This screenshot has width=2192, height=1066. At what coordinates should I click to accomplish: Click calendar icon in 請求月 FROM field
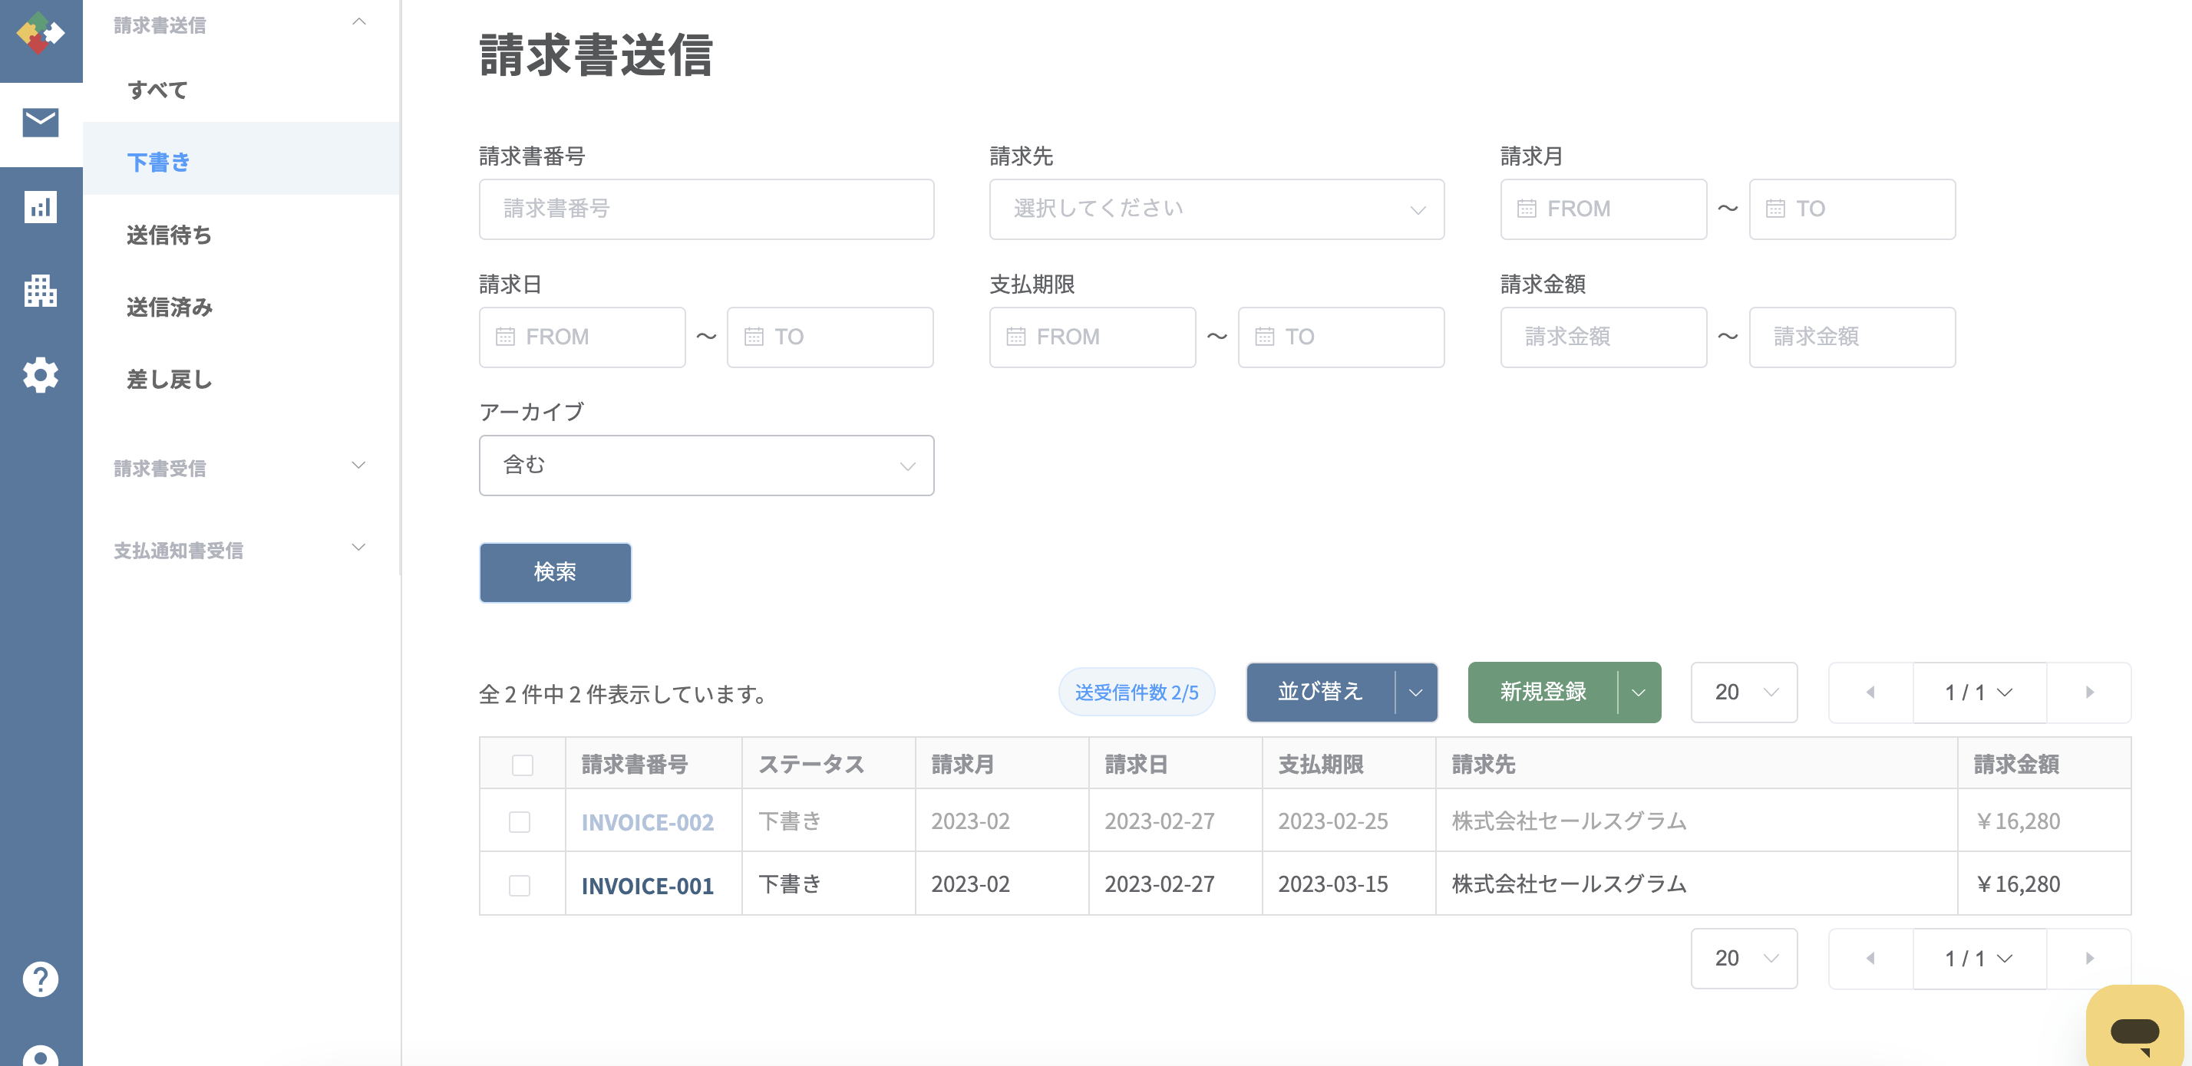pyautogui.click(x=1527, y=209)
